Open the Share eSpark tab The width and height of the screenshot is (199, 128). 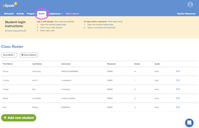pyautogui.click(x=72, y=14)
